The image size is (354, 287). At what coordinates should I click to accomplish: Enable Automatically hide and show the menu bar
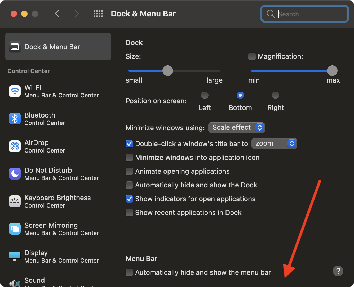coord(129,272)
